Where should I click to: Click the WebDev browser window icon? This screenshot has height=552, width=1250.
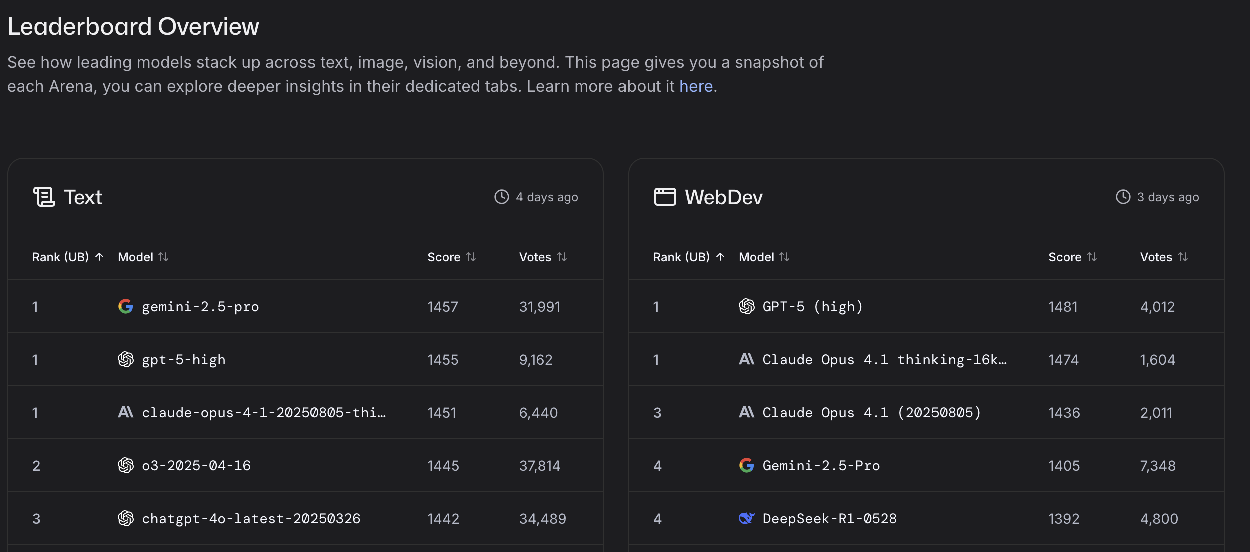pos(665,197)
